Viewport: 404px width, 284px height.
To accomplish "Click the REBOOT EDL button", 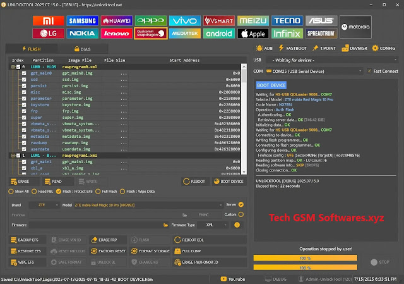I will point(210,240).
